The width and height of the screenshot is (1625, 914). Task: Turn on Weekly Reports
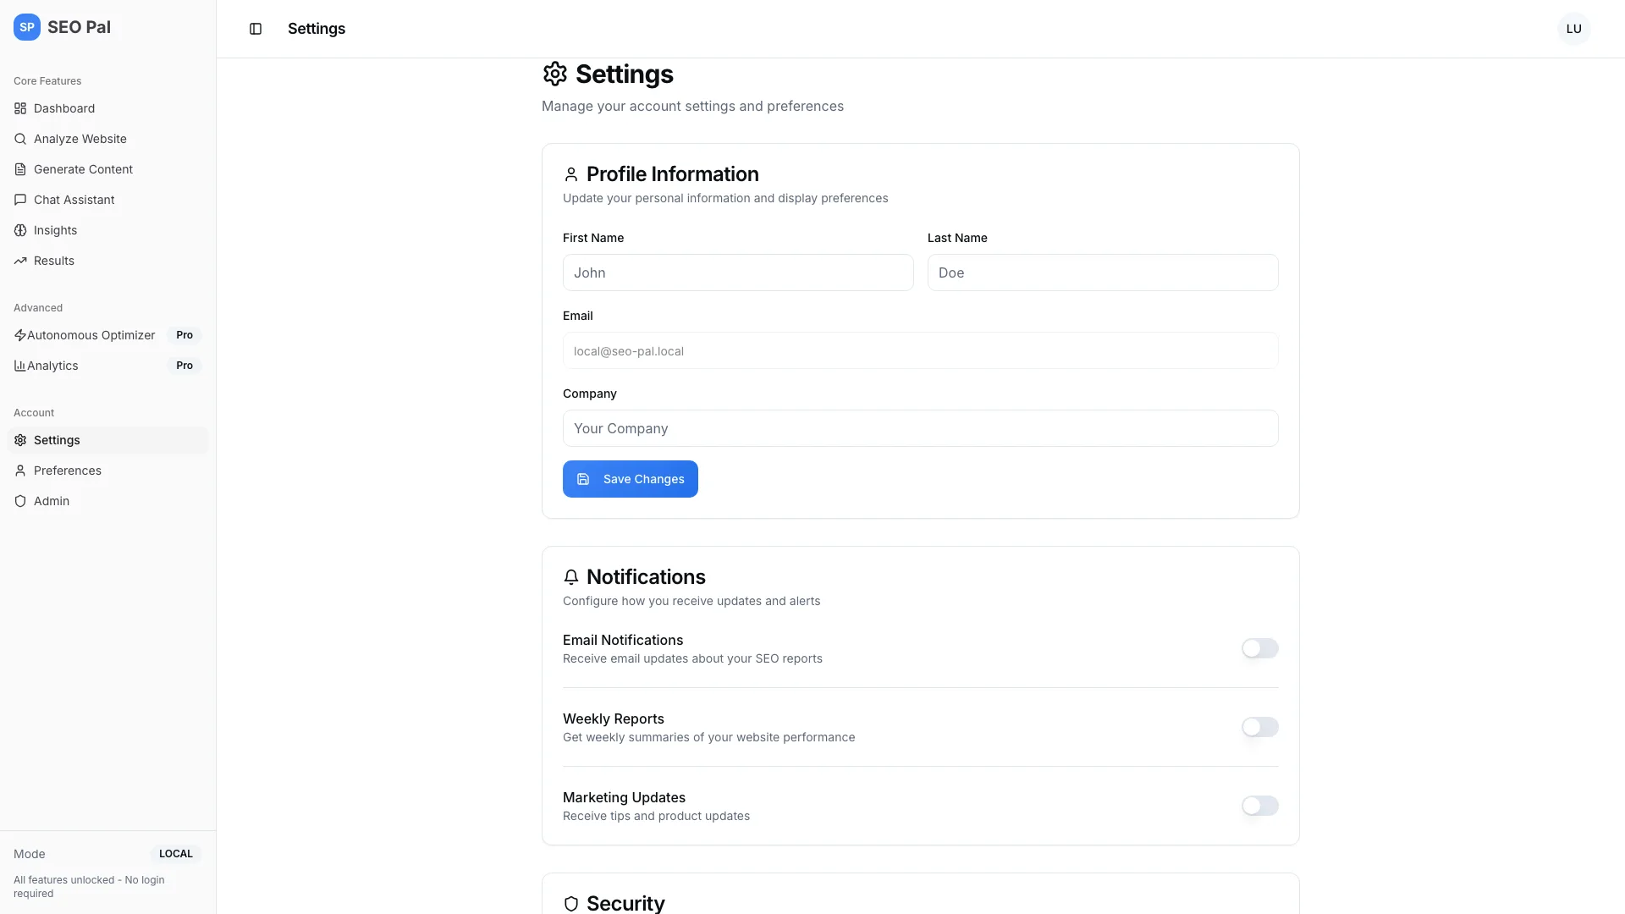pyautogui.click(x=1259, y=727)
